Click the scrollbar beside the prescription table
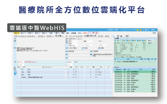 [113, 70]
